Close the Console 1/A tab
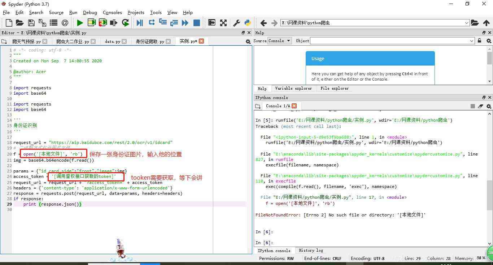Screen dimensions: 493x265 [x=294, y=106]
